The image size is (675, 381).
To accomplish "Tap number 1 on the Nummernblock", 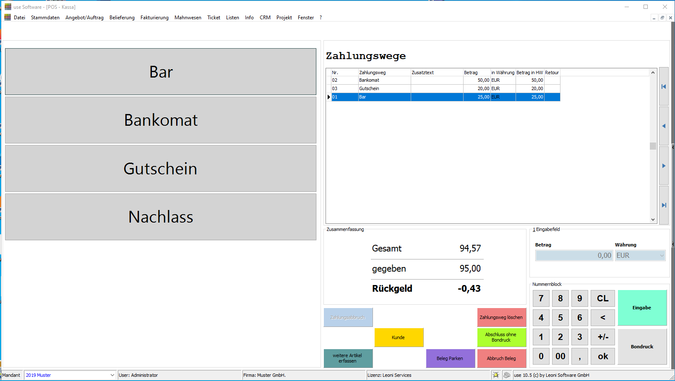I will click(541, 337).
